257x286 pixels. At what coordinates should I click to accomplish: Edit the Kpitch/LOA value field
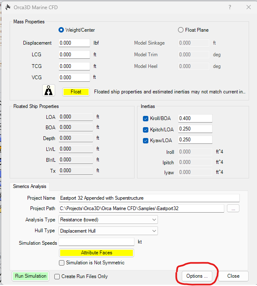[195, 129]
